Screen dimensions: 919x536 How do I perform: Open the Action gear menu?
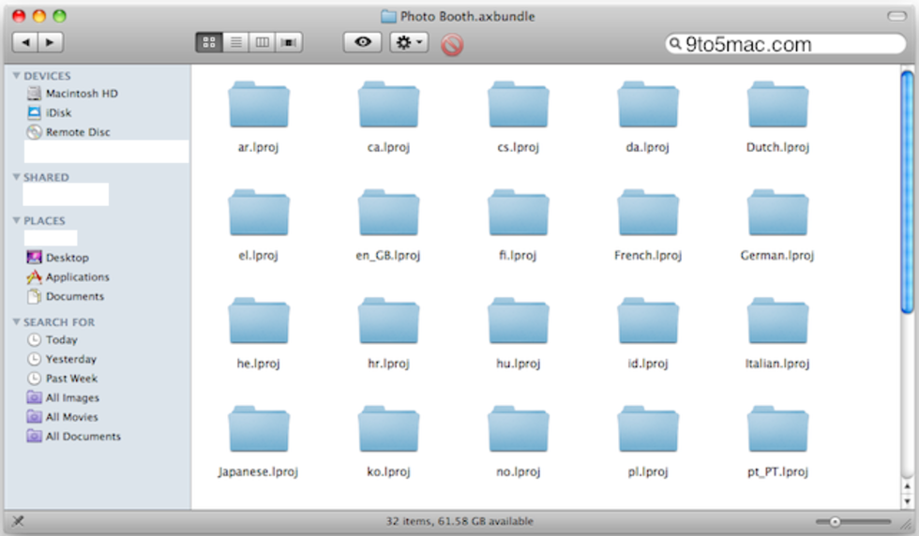coord(409,42)
